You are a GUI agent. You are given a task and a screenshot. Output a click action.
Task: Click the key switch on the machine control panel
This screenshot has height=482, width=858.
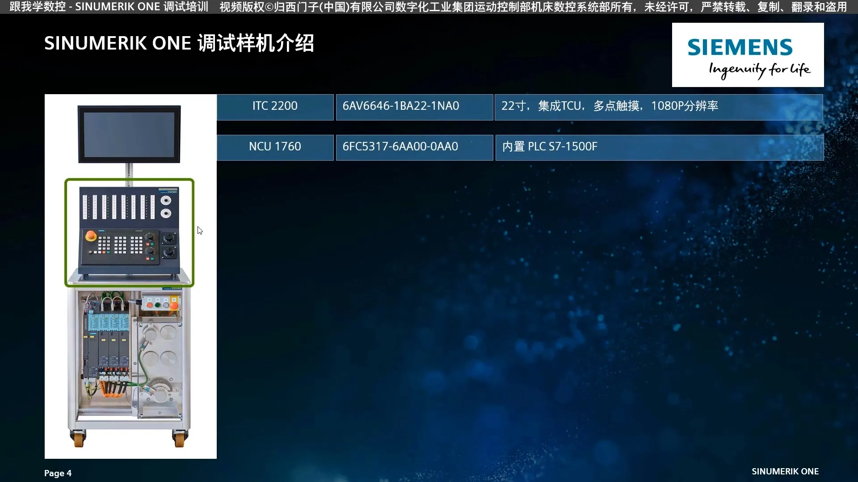pyautogui.click(x=90, y=251)
